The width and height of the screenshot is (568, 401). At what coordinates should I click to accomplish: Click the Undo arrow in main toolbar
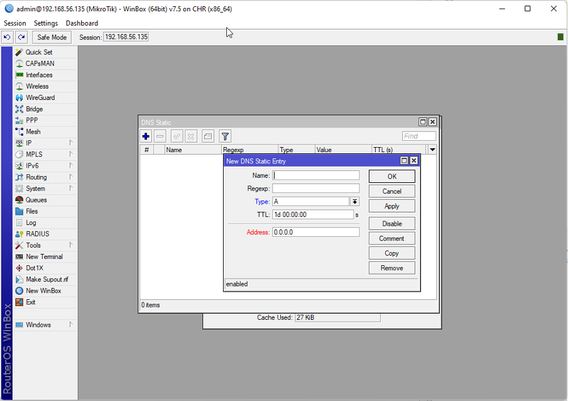[x=8, y=37]
